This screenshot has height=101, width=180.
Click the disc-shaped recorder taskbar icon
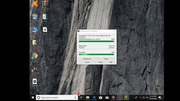coord(113,97)
